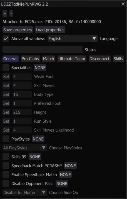Enable the Specialities checkbox
Image resolution: width=127 pixels, height=199 pixels.
(6, 67)
